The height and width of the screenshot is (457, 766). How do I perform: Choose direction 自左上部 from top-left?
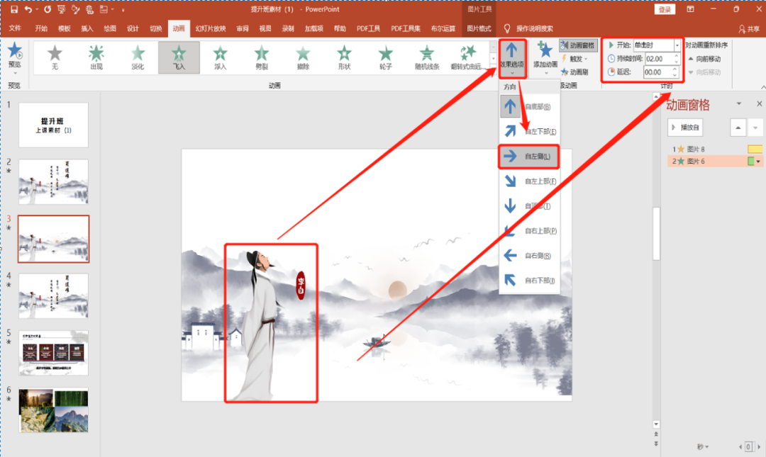(x=529, y=181)
